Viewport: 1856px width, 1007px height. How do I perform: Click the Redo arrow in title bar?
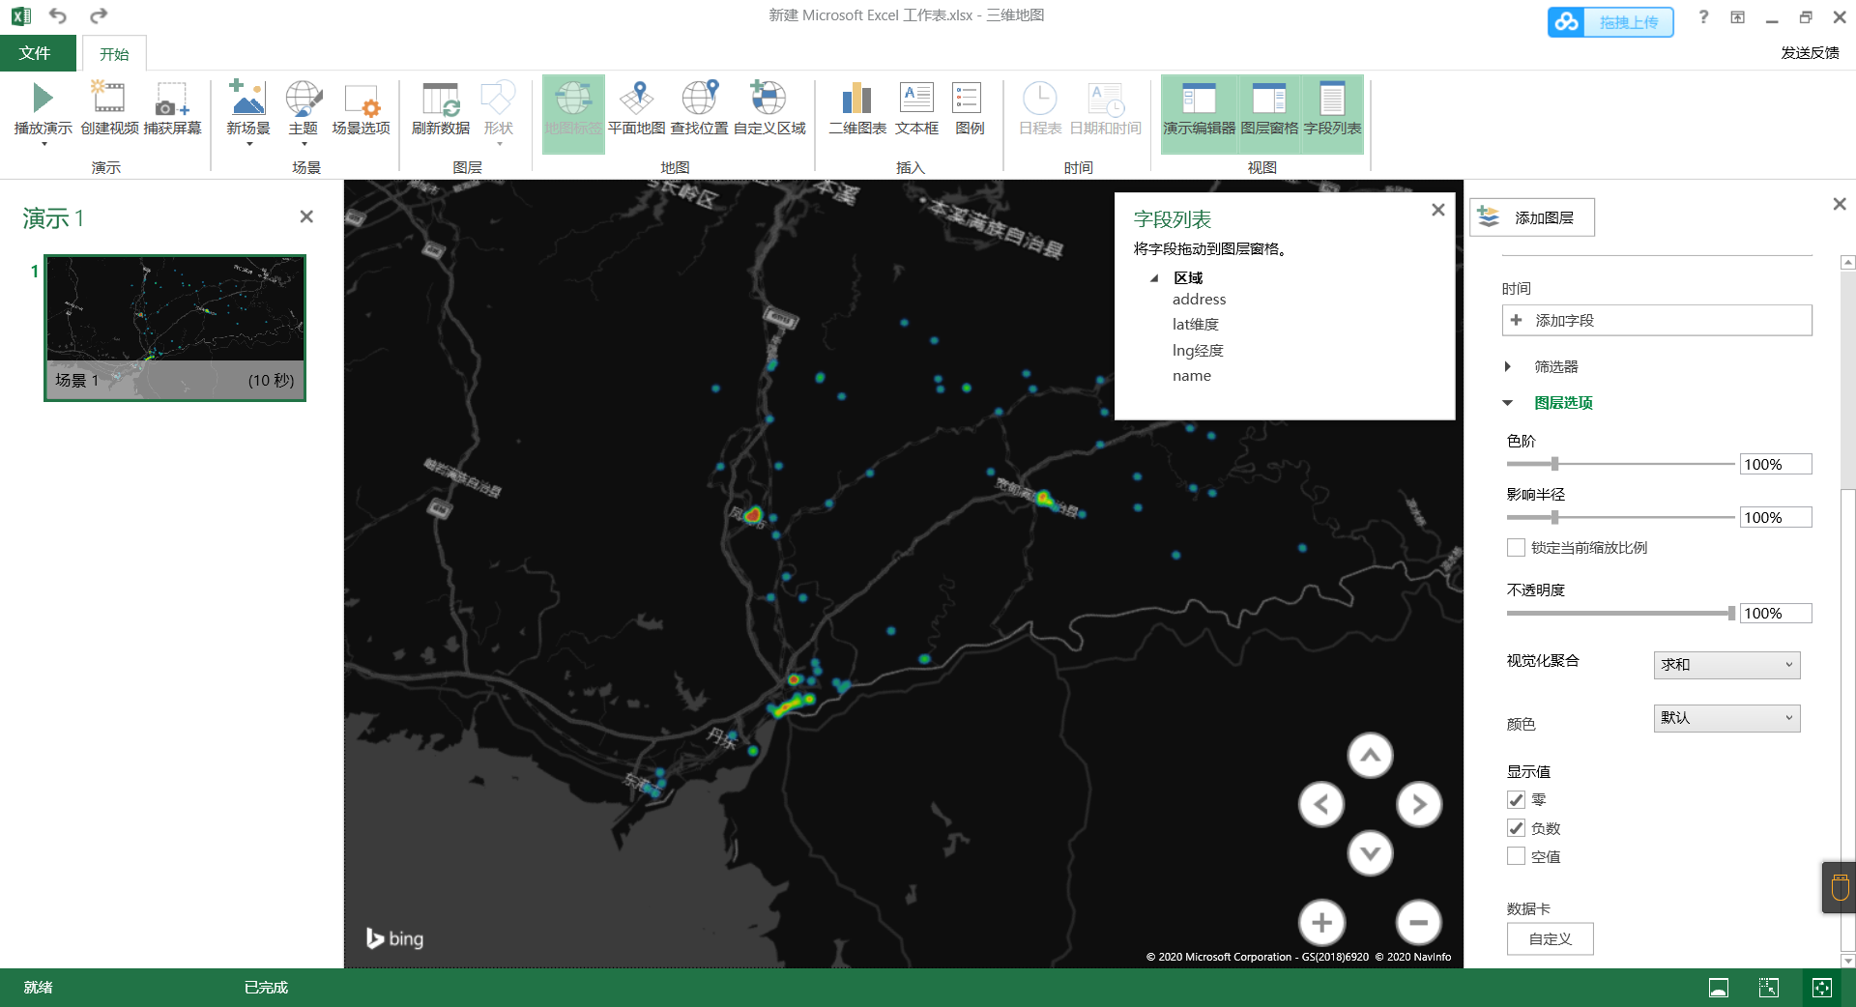coord(98,15)
